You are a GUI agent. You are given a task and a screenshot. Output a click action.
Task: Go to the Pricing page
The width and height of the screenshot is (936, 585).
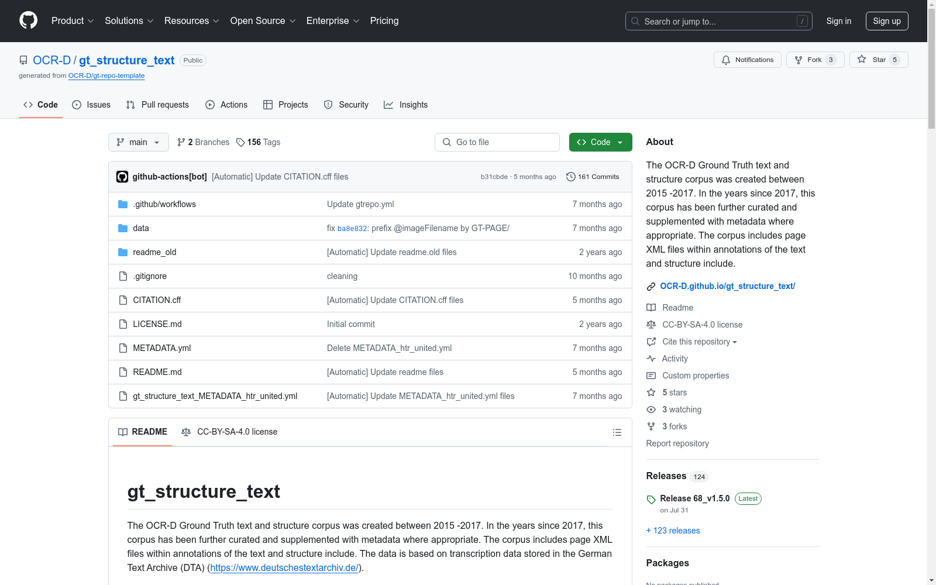tap(384, 20)
